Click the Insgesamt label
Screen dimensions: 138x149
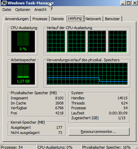point(19,98)
